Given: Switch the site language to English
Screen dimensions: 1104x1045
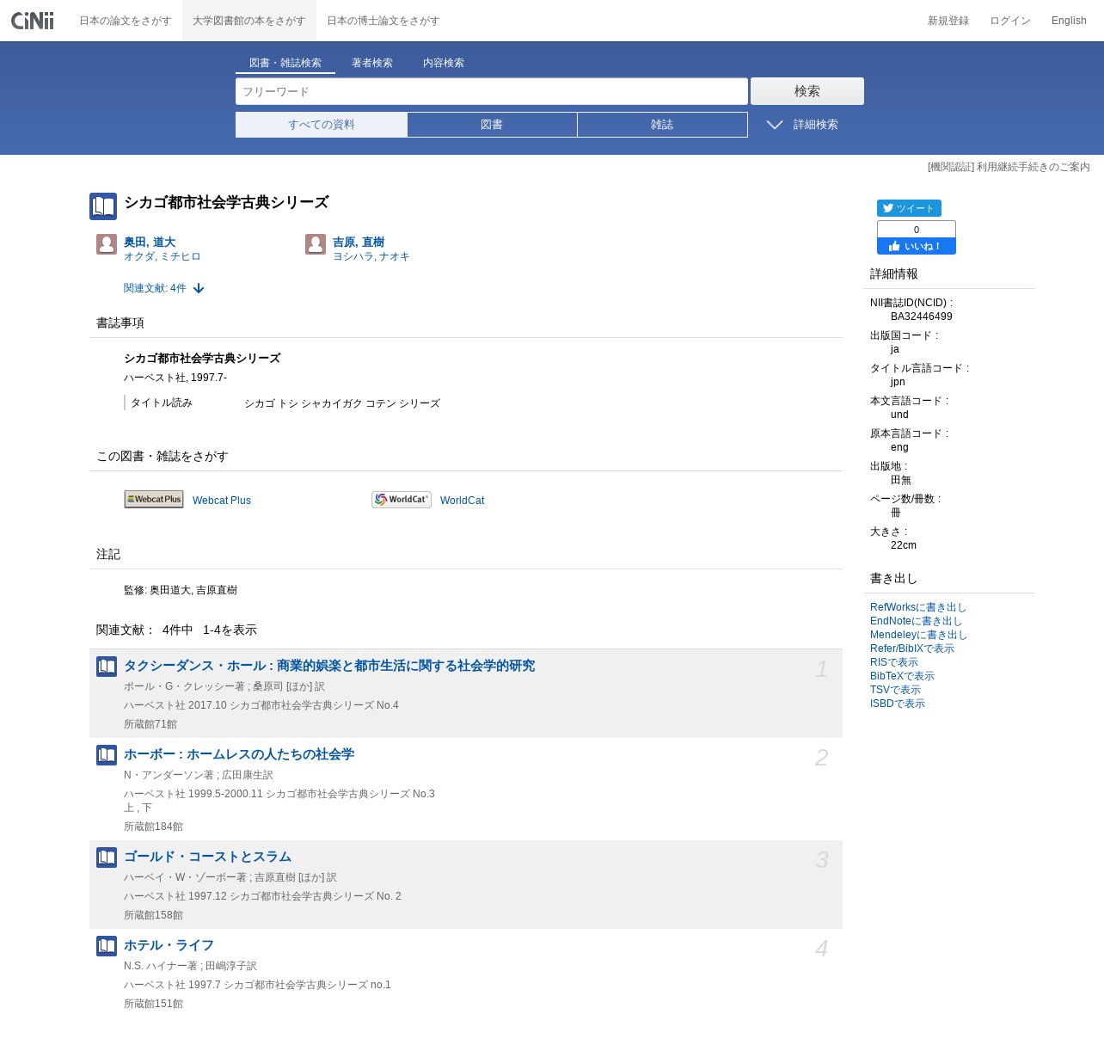Looking at the screenshot, I should click(x=1069, y=21).
